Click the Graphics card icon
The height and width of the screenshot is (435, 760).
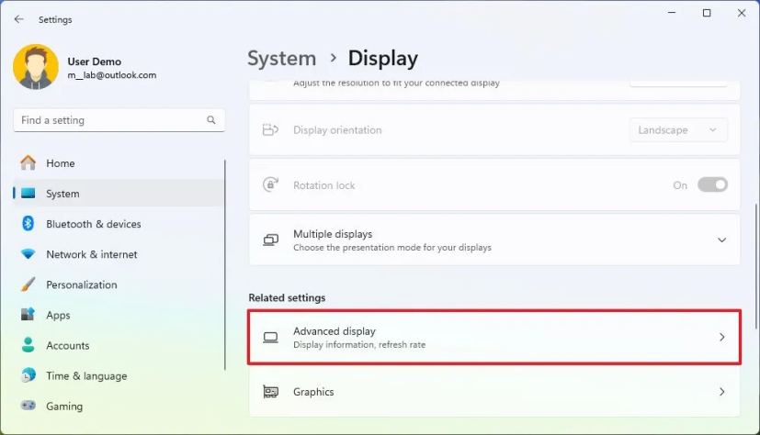coord(270,391)
